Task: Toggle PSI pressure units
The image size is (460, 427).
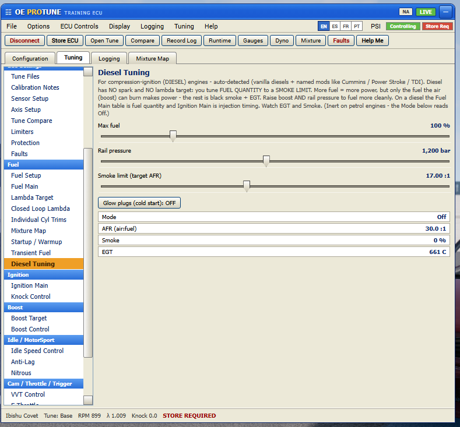Action: point(375,26)
